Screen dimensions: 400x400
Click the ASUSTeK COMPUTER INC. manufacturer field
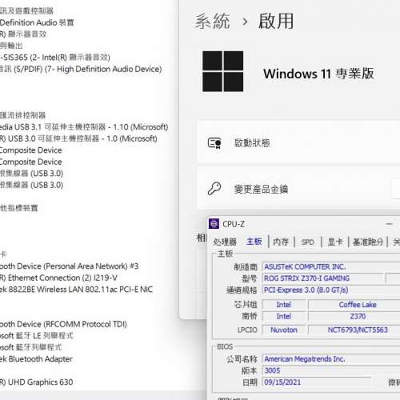[x=331, y=266]
